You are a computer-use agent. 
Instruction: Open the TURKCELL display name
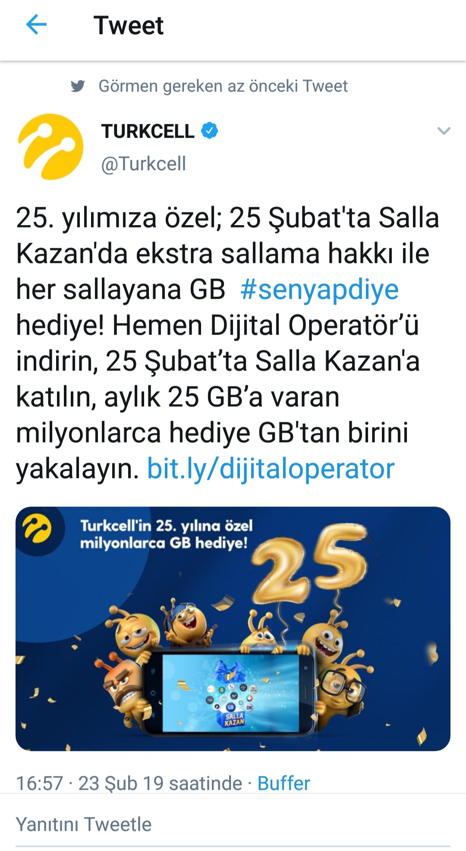tap(148, 131)
